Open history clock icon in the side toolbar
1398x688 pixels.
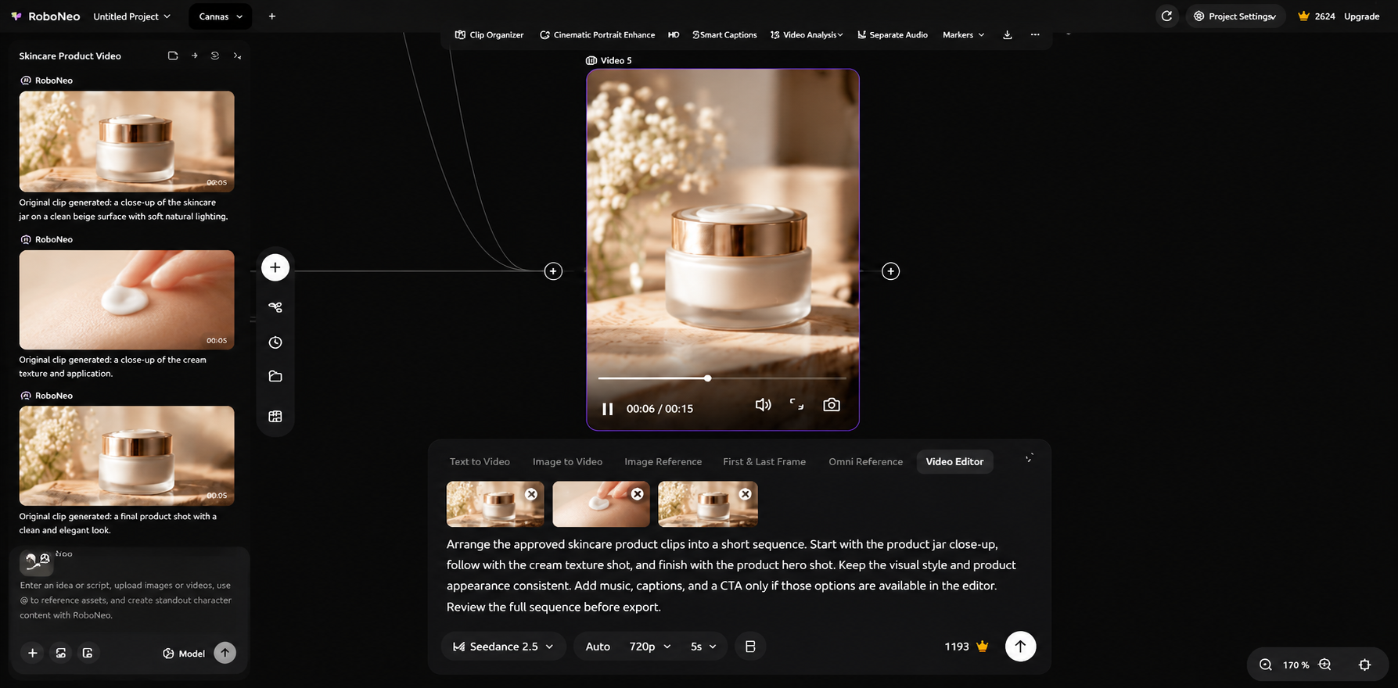coord(275,342)
